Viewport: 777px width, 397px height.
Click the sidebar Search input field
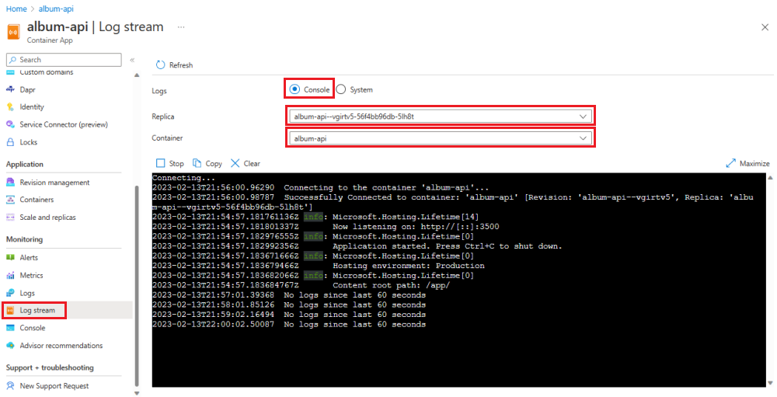coord(64,60)
